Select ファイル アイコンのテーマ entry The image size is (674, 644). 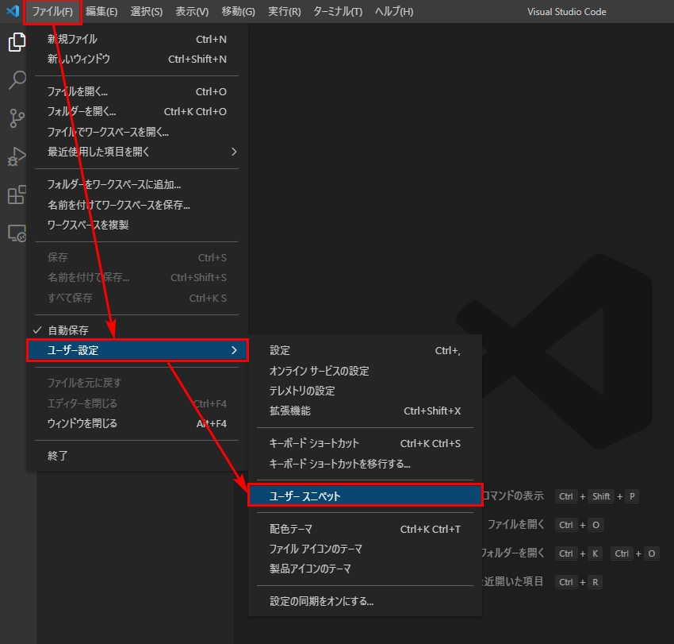click(x=365, y=549)
